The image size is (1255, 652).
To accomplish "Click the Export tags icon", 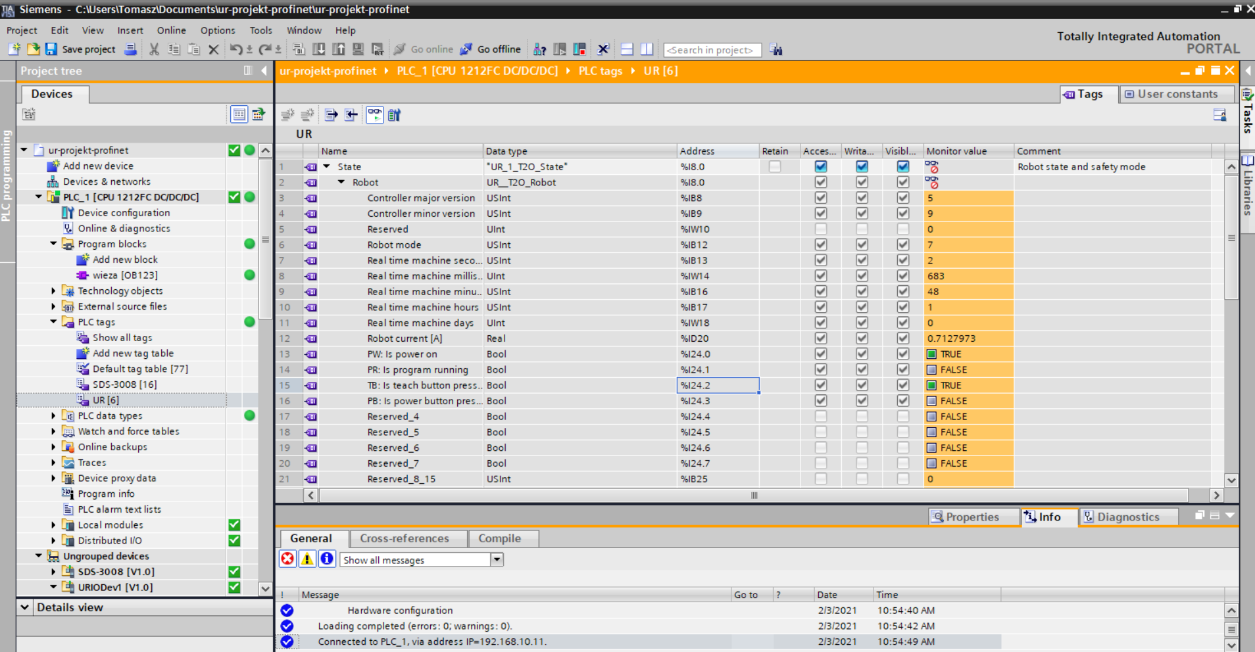I will (331, 115).
